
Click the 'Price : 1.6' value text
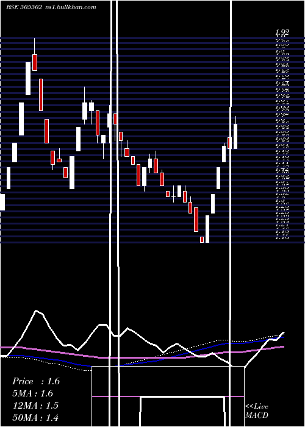pos(36,381)
